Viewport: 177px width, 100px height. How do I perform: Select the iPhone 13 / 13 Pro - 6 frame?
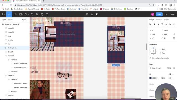(x=15, y=24)
